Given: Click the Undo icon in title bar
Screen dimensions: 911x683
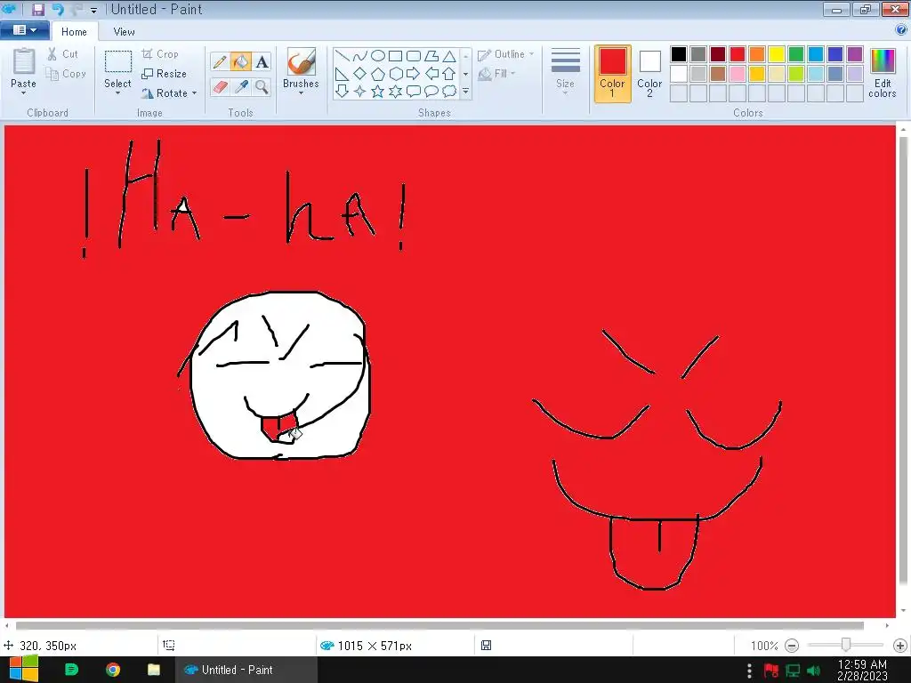Looking at the screenshot, I should (x=58, y=9).
